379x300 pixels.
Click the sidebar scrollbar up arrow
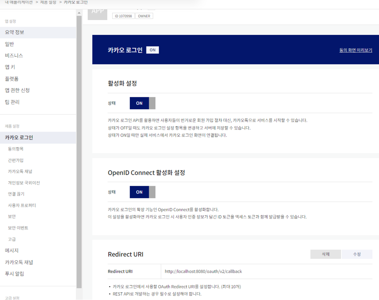coord(79,13)
